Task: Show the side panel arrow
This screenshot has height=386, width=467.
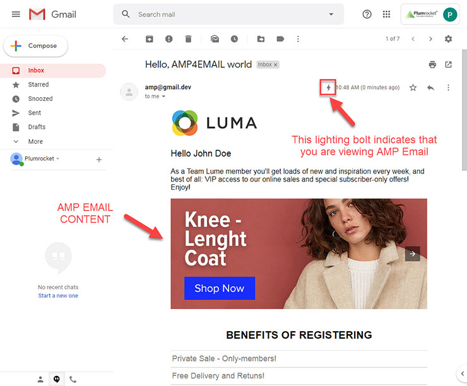Action: pos(462,373)
